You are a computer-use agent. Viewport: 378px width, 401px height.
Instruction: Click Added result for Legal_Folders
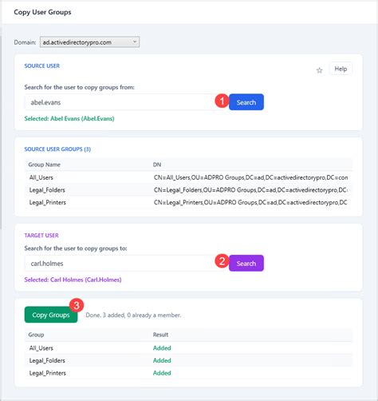click(162, 360)
